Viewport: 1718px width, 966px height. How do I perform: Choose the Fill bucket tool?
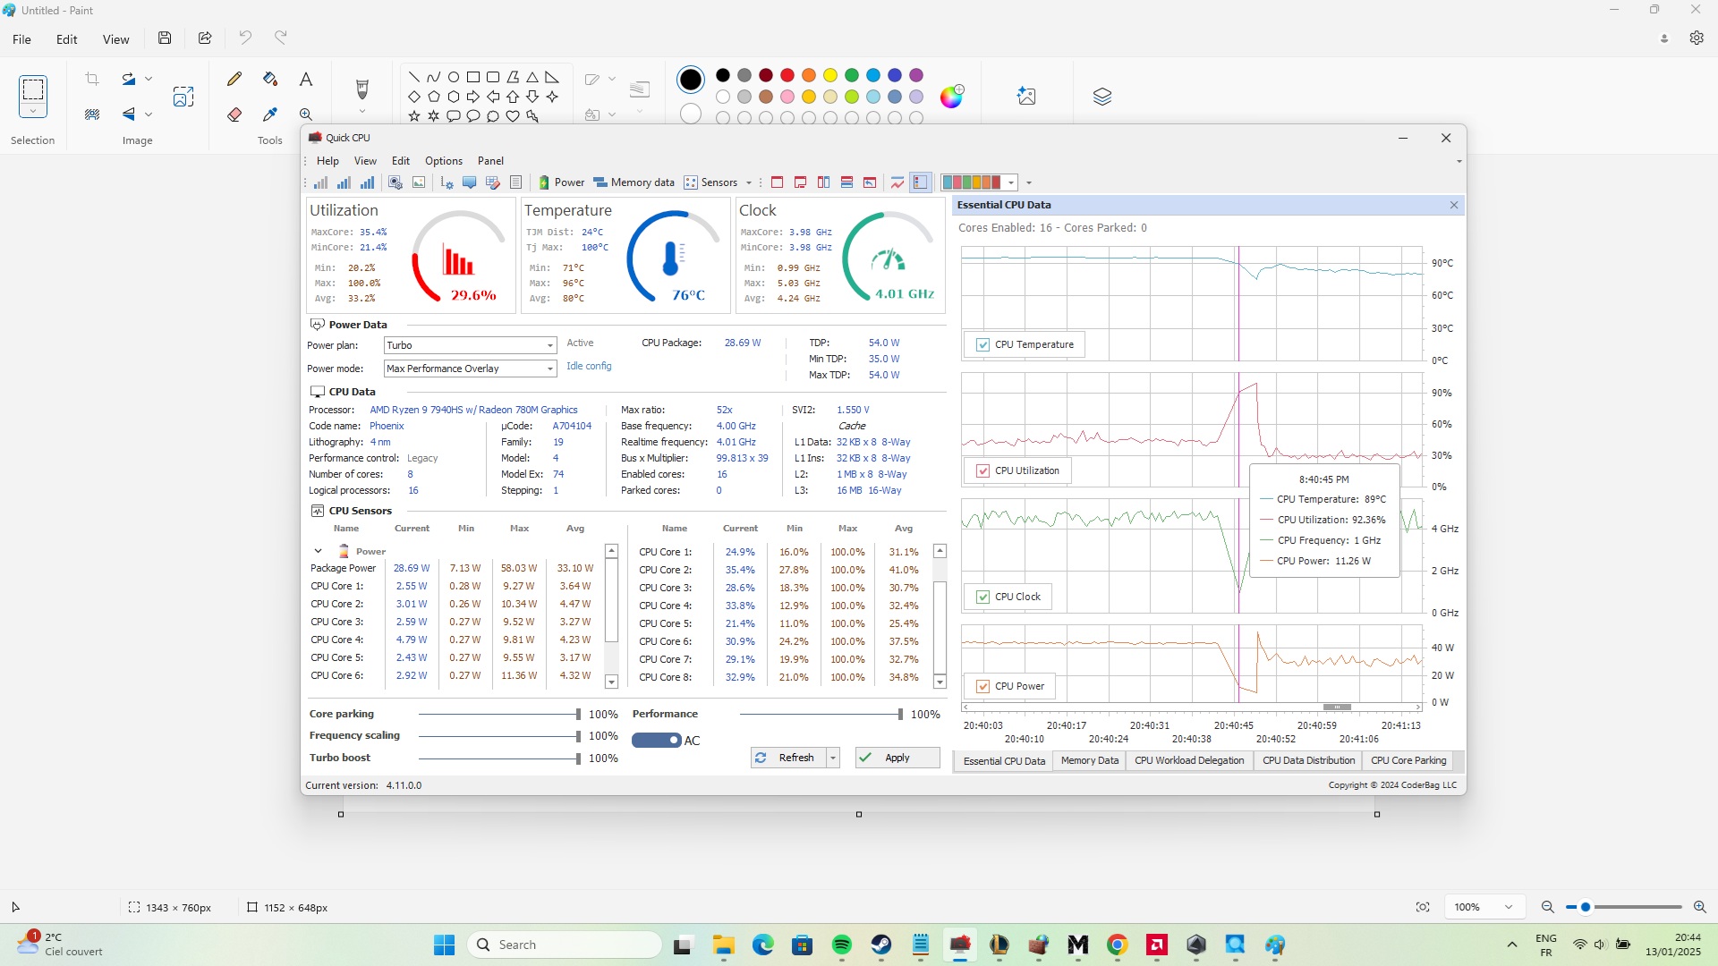pos(270,79)
